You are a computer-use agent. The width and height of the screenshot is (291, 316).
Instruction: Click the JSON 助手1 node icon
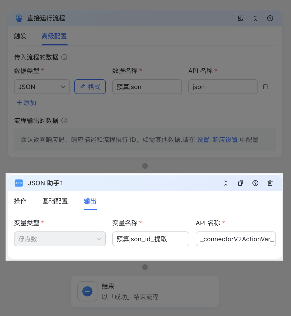pyautogui.click(x=18, y=183)
